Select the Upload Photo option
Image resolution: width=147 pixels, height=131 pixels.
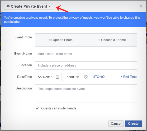point(60,40)
